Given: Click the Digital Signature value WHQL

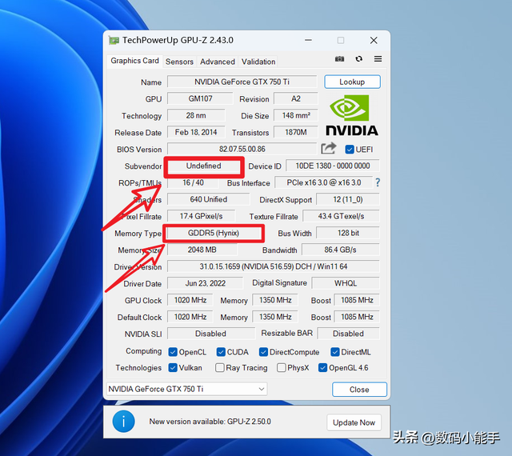Looking at the screenshot, I should point(346,283).
